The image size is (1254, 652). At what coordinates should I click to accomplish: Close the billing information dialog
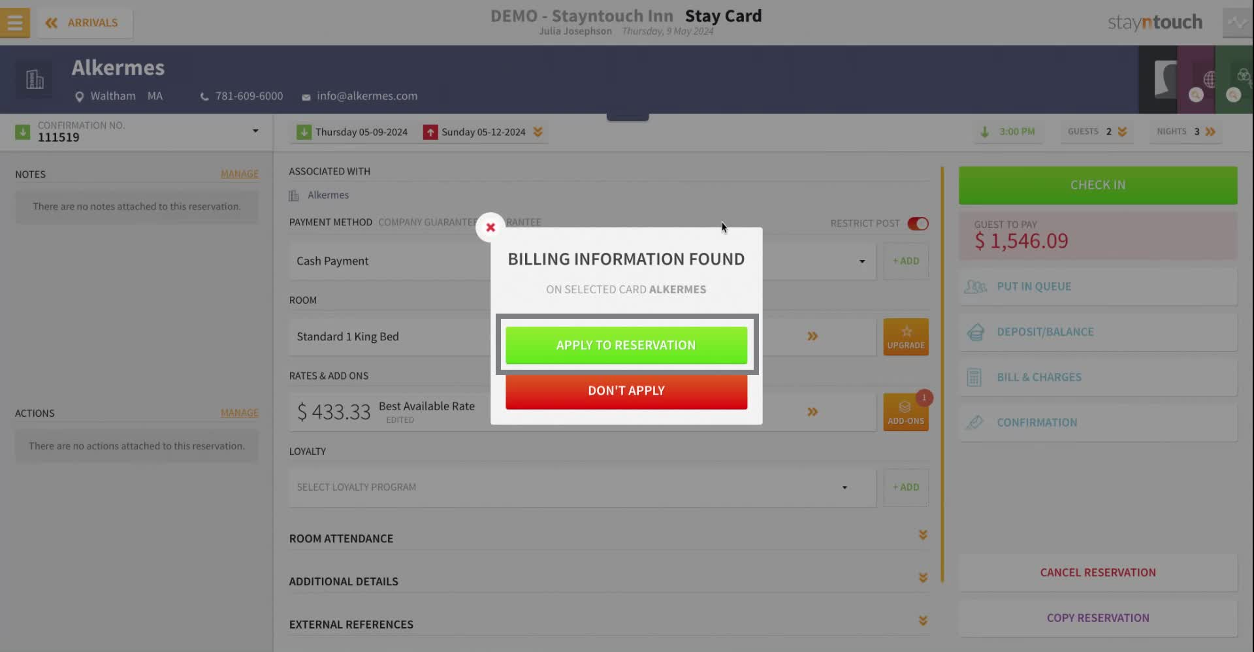tap(490, 227)
